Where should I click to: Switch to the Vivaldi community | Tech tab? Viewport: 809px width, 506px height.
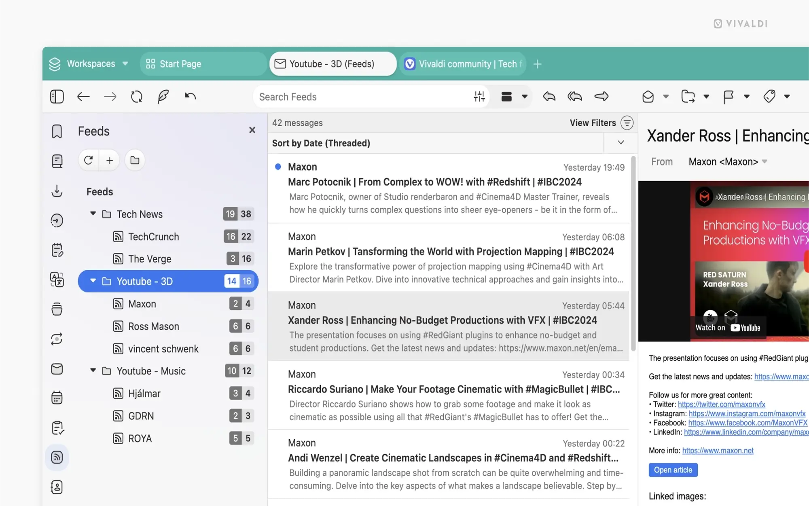coord(462,64)
